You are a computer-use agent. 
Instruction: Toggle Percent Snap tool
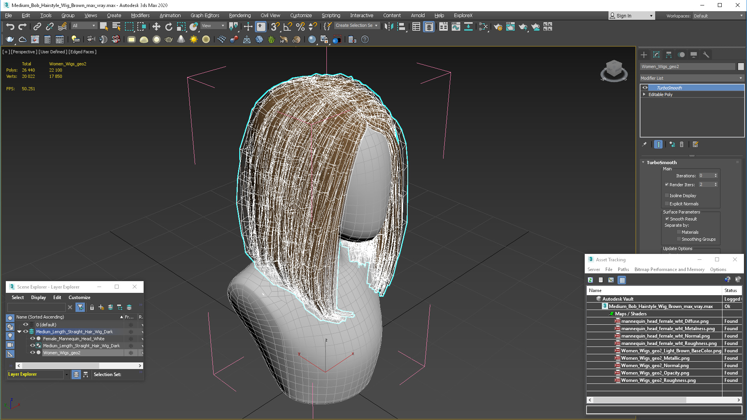(x=300, y=26)
